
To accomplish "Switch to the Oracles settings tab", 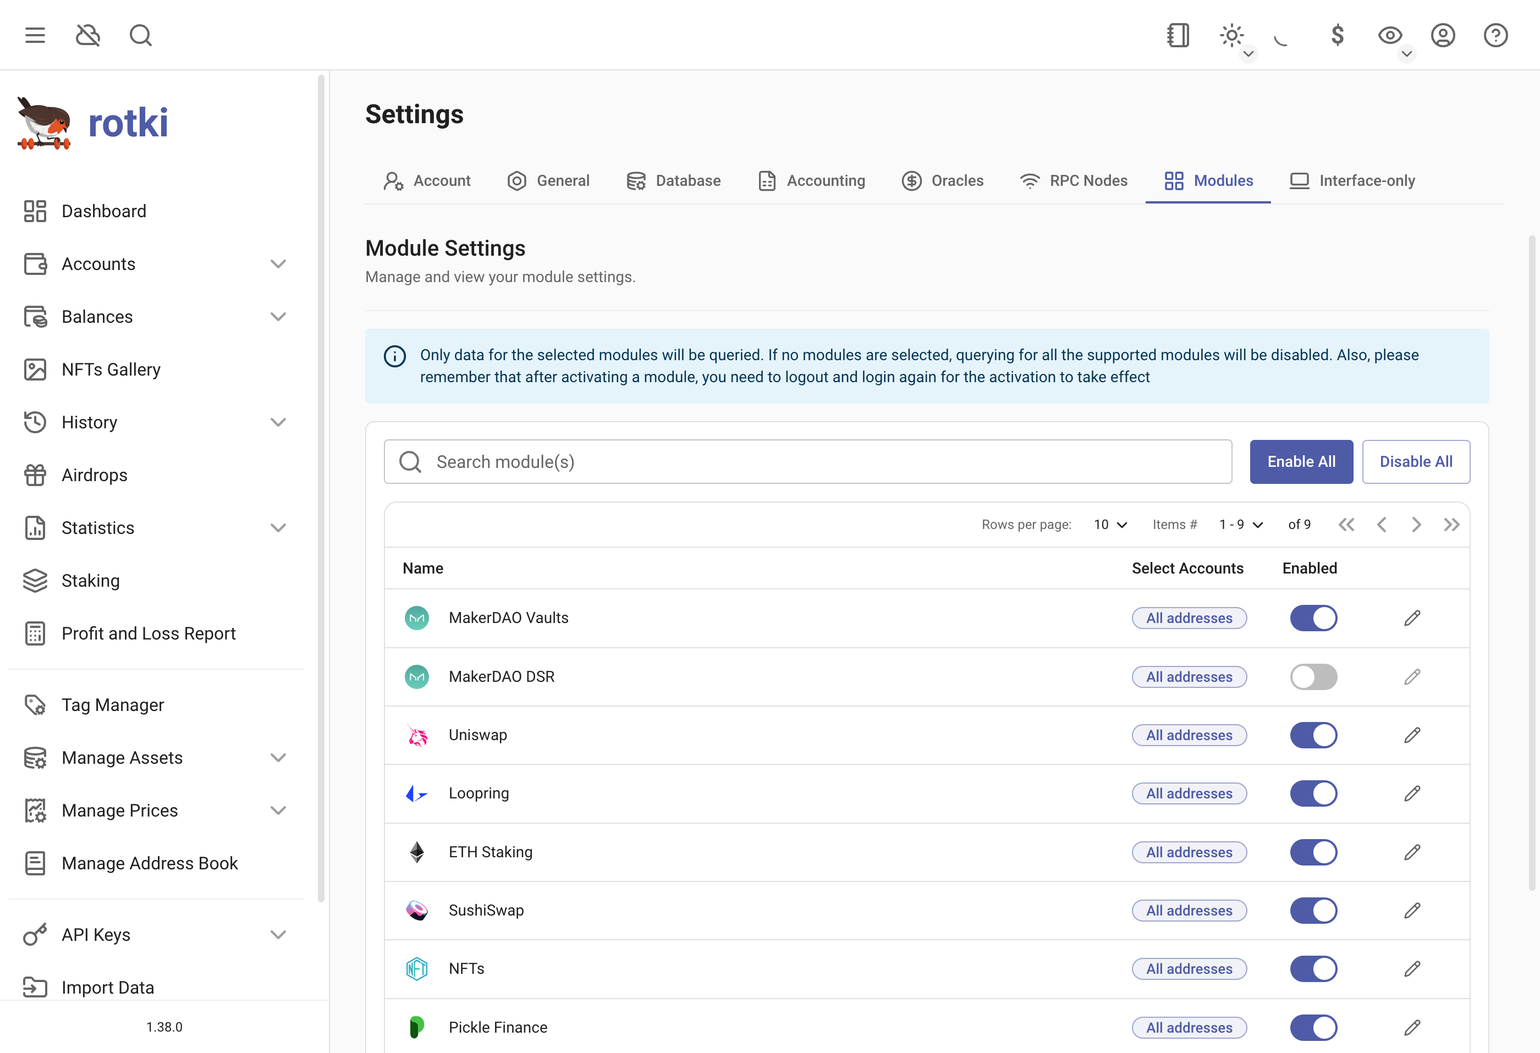I will (x=943, y=181).
